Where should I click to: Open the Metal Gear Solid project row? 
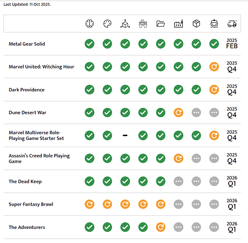[122, 44]
